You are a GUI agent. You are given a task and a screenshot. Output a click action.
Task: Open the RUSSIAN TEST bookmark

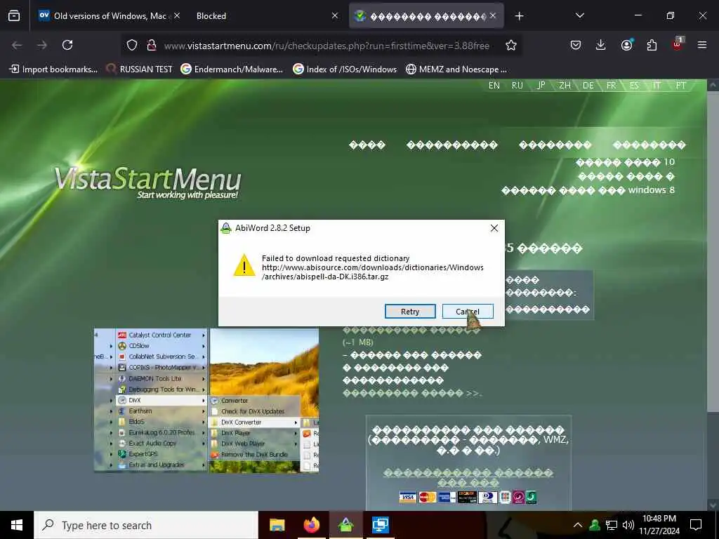point(140,69)
